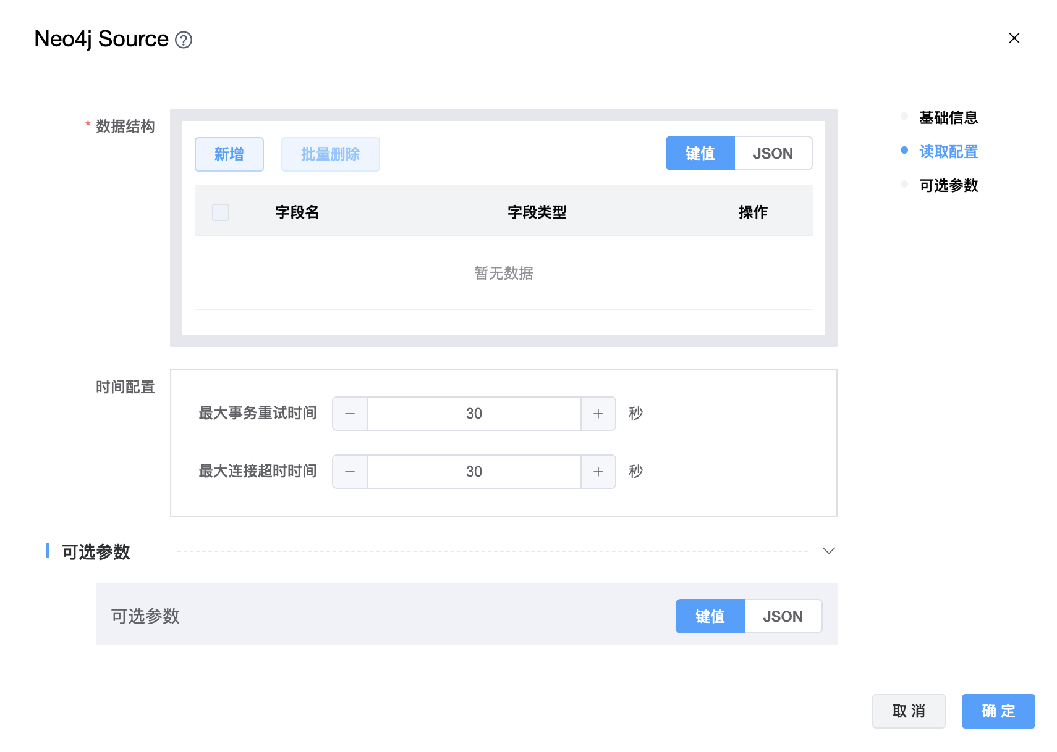
Task: Decrease the 最大事务重试时间 value with minus
Action: (x=350, y=414)
